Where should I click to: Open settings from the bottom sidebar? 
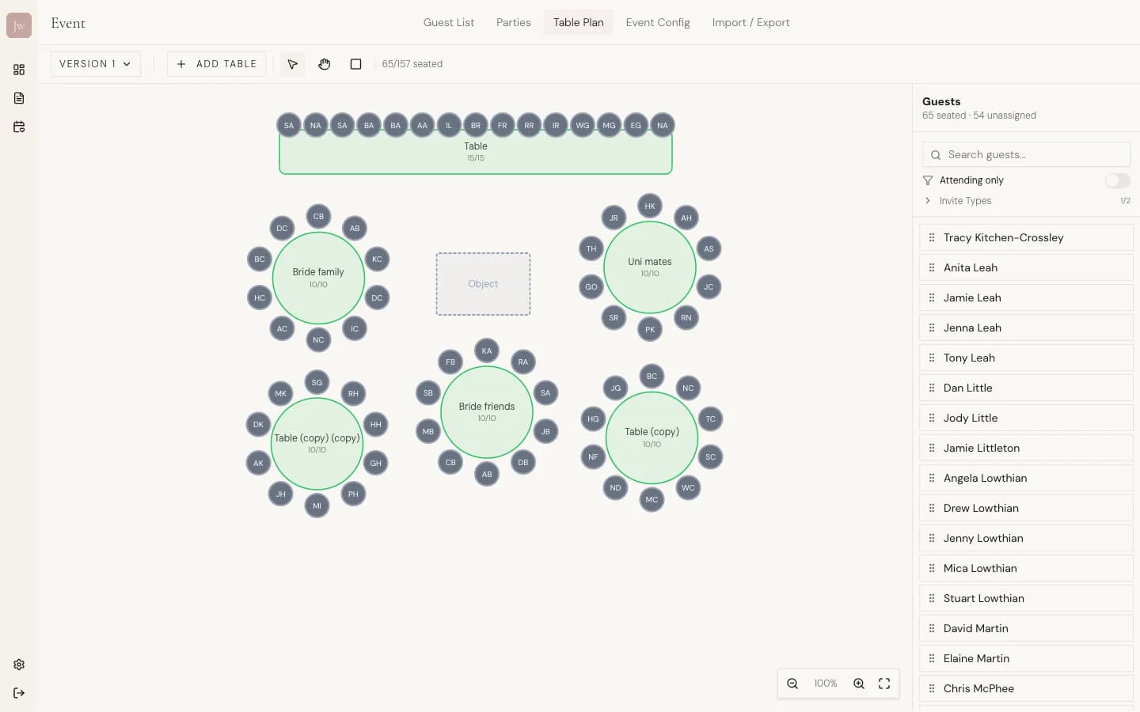(x=19, y=665)
